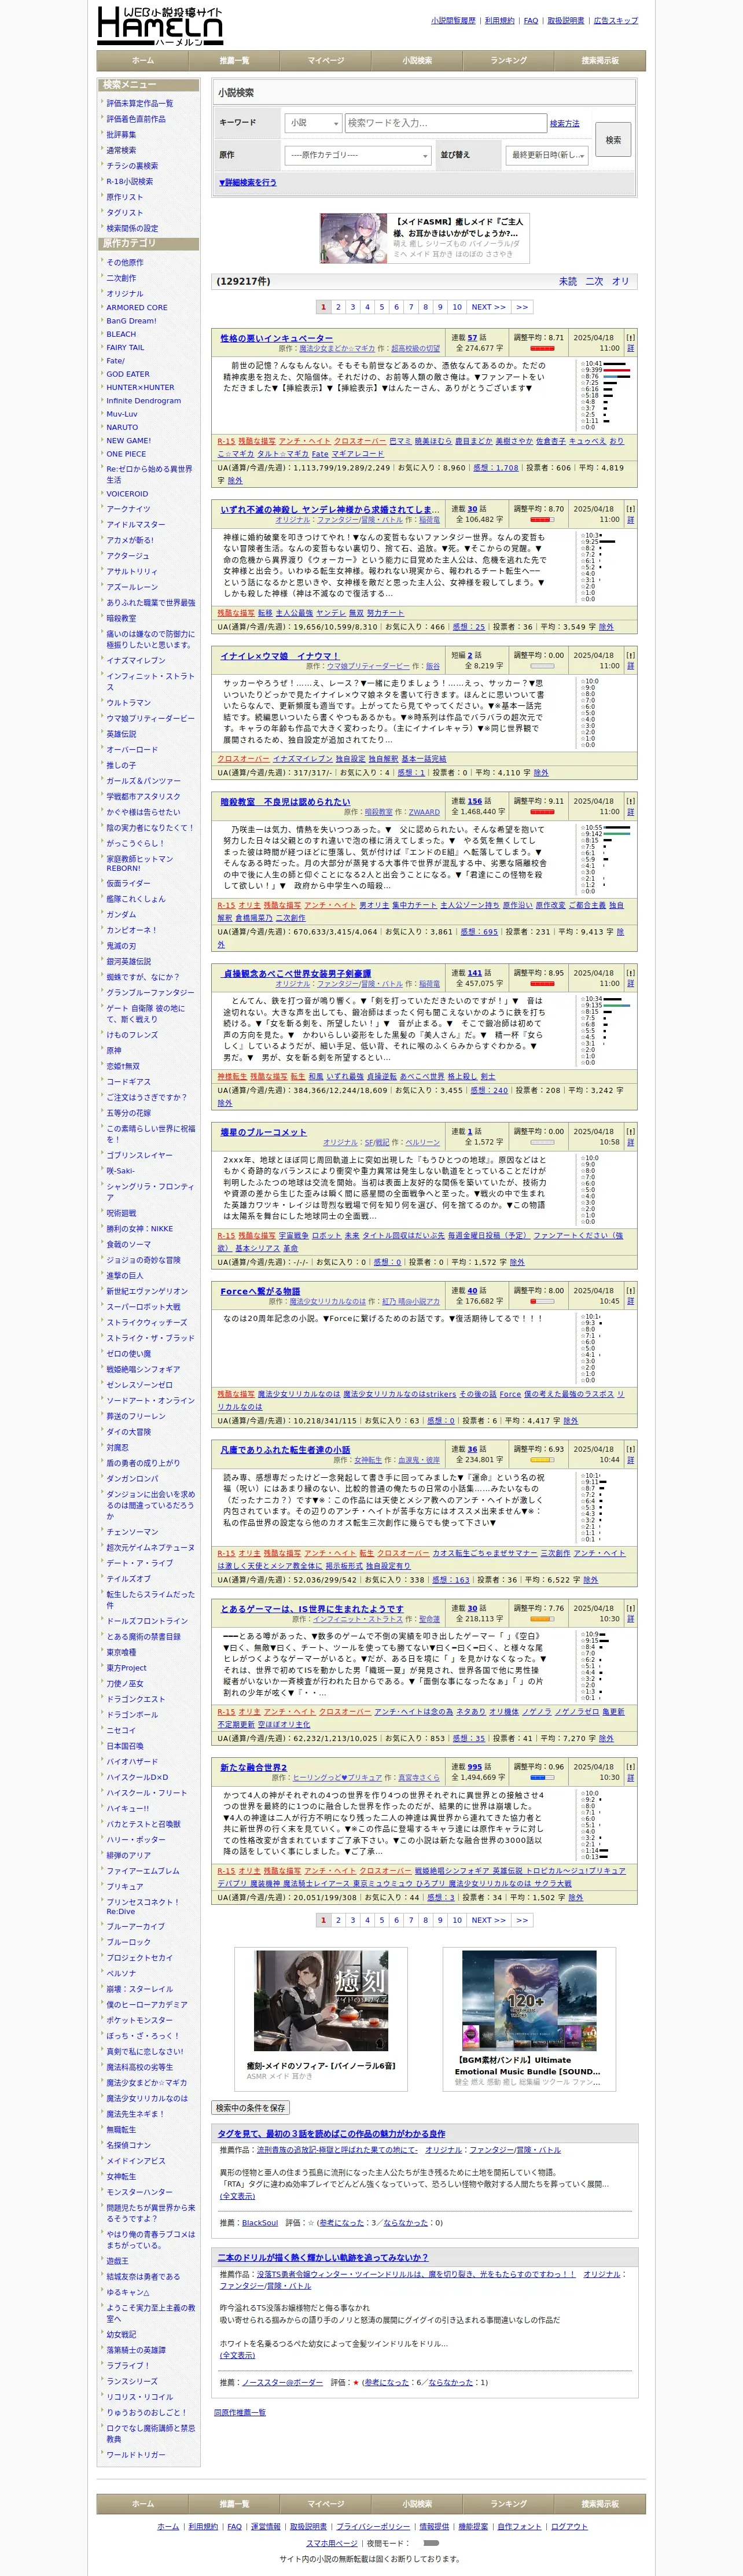Open the 同原作推薦一覧 link
Viewport: 743px width, 2576px height.
coord(240,2412)
